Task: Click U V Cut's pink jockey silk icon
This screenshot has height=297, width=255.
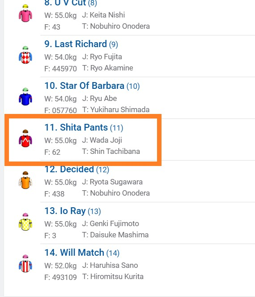Action: click(x=25, y=13)
